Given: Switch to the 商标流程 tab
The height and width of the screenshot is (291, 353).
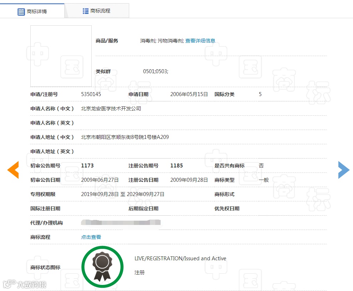Looking at the screenshot, I should 97,11.
